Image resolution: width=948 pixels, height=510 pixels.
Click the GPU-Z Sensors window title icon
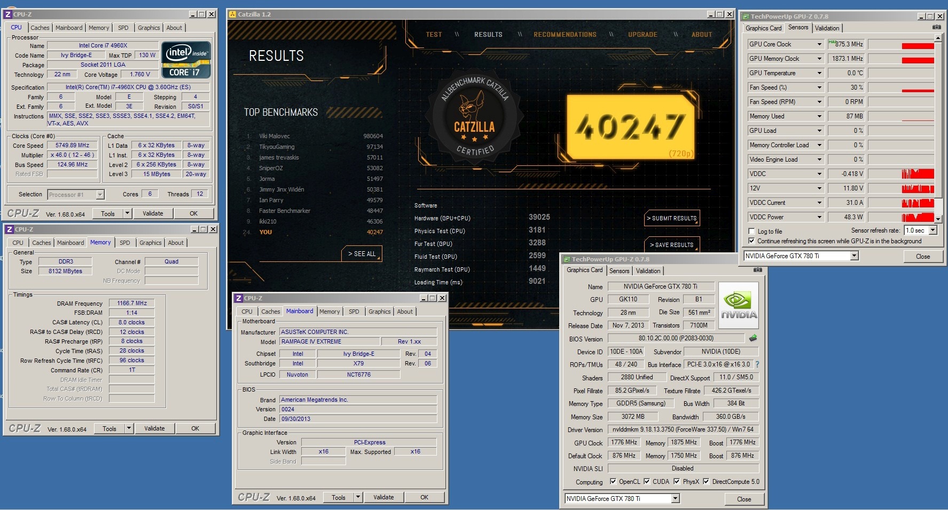(x=746, y=17)
